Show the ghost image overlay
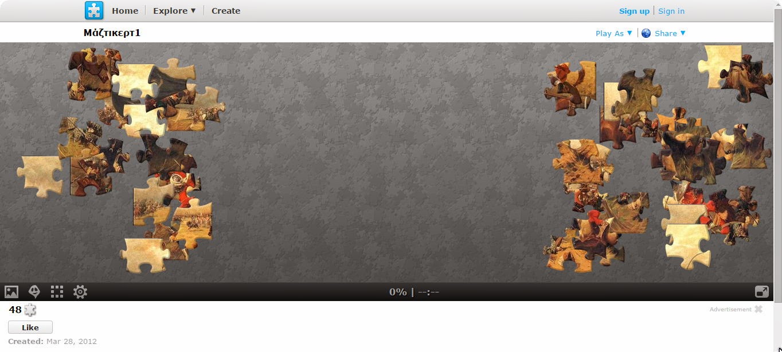Image resolution: width=782 pixels, height=352 pixels. click(34, 292)
